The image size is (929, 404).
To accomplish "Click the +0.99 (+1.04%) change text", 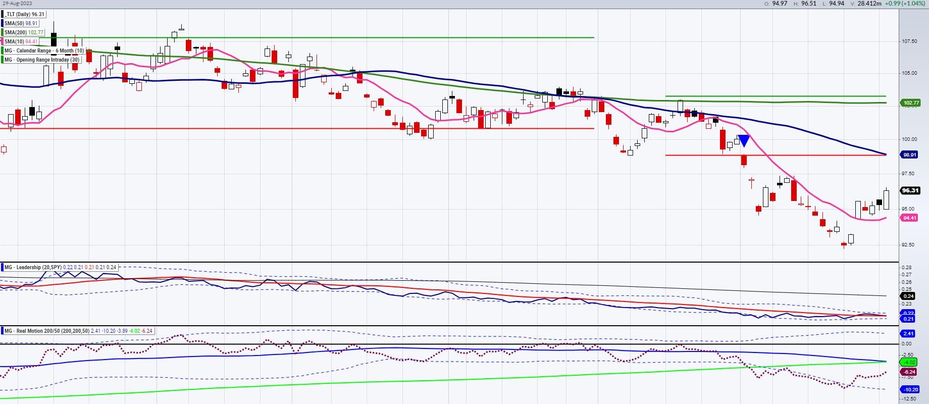I will pos(906,3).
